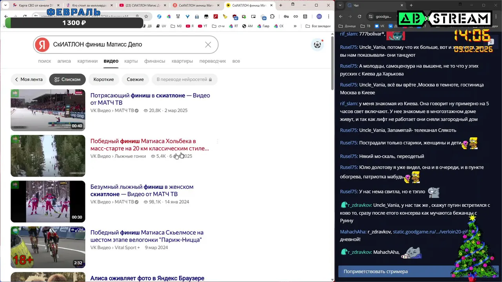Close the Чат tab
Screen dimensions: 502x282
point(402,5)
